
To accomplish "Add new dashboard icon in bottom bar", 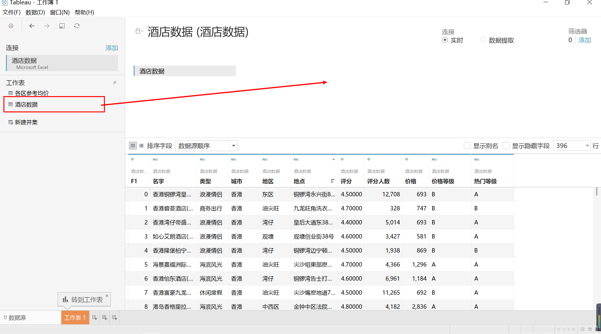I will 105,317.
